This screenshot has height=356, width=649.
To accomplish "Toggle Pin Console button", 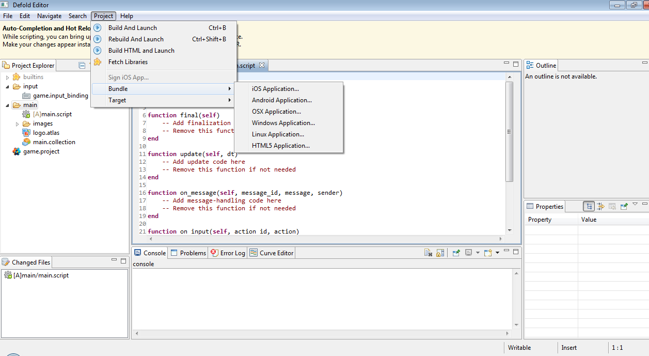I will pyautogui.click(x=456, y=253).
